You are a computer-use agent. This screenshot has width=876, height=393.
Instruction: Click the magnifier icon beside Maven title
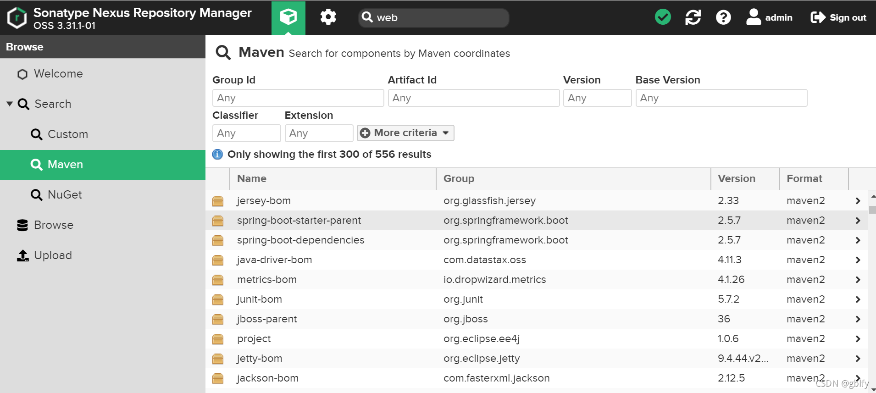pos(223,53)
